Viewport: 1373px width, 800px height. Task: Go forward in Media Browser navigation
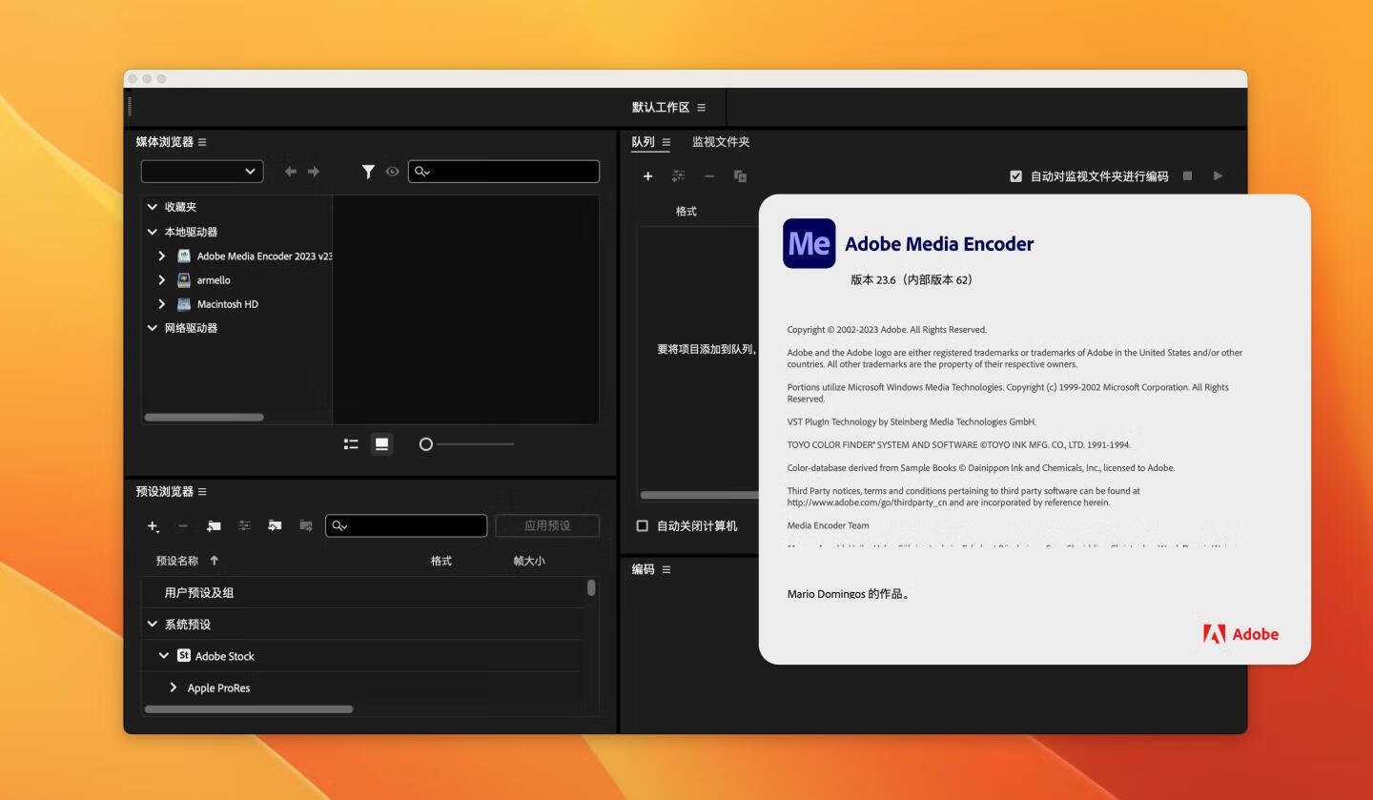[x=314, y=172]
